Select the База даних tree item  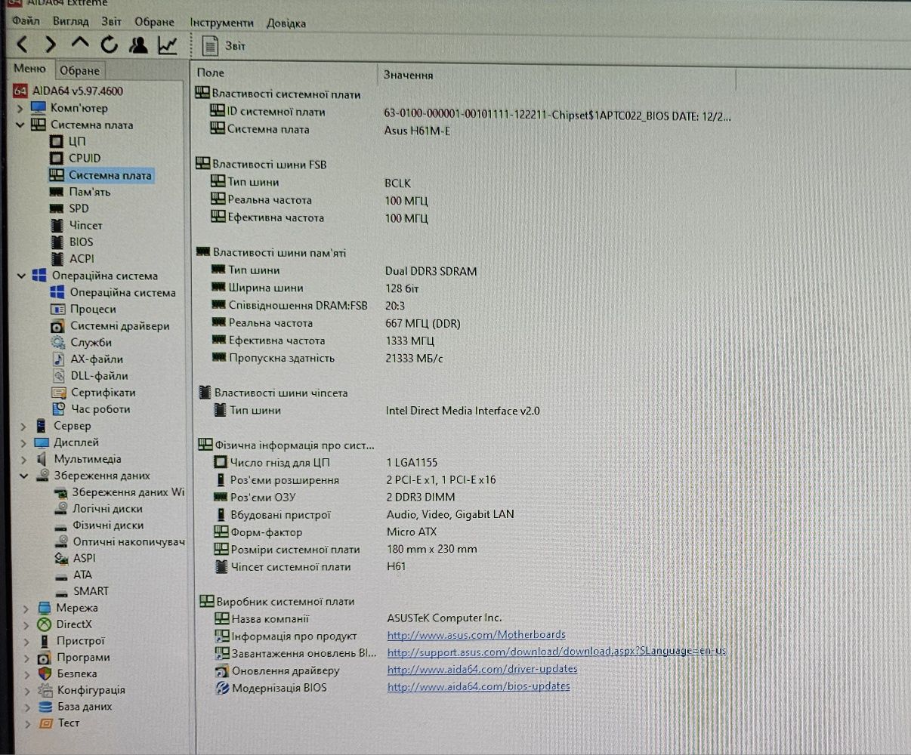[85, 707]
